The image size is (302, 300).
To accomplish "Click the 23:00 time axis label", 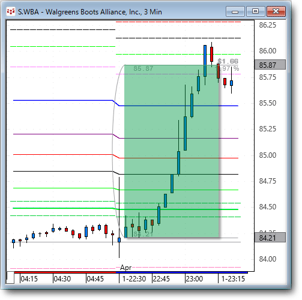I will pyautogui.click(x=195, y=278).
